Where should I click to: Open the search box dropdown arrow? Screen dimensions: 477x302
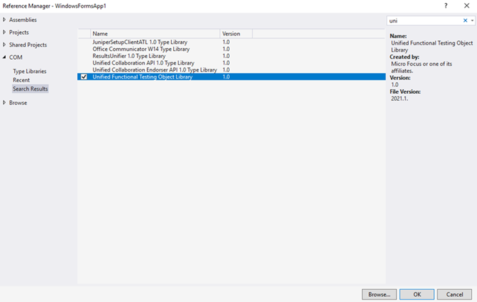(472, 21)
